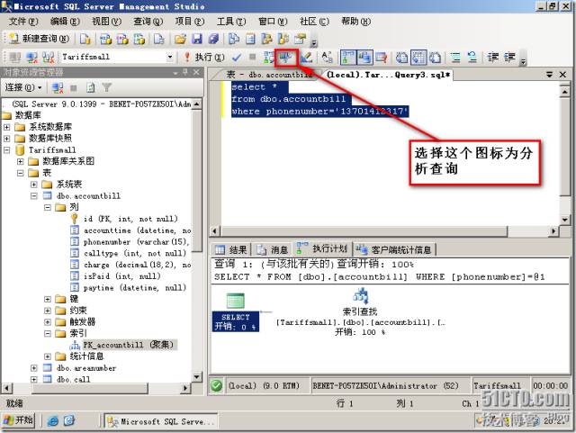This screenshot has width=576, height=433.
Task: Collapse the Tariffsmall database node
Action: [x=6, y=150]
